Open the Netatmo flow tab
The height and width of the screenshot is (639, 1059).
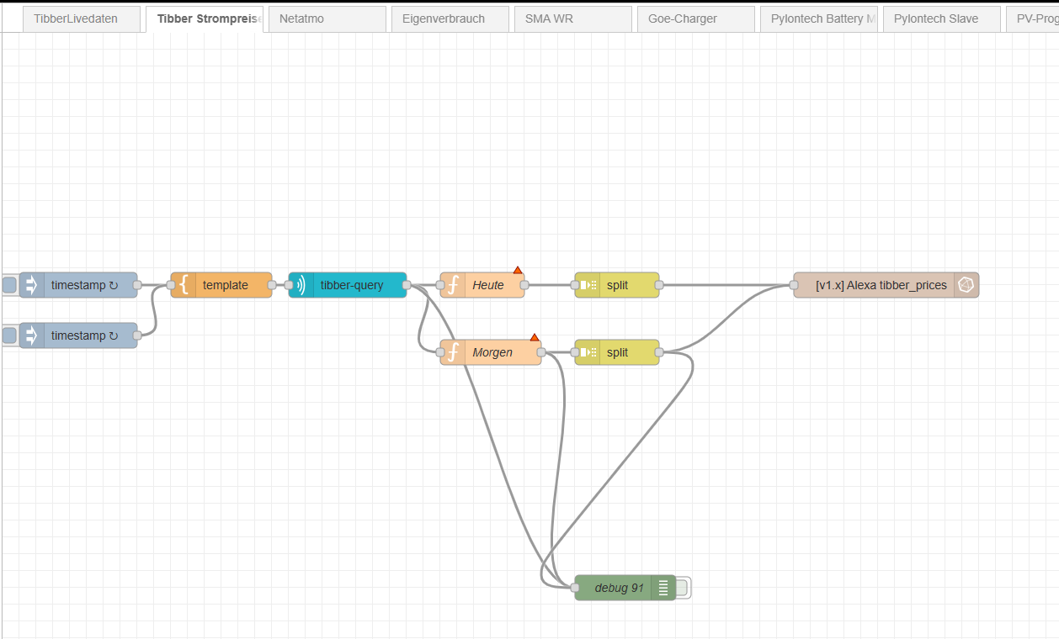(x=327, y=18)
